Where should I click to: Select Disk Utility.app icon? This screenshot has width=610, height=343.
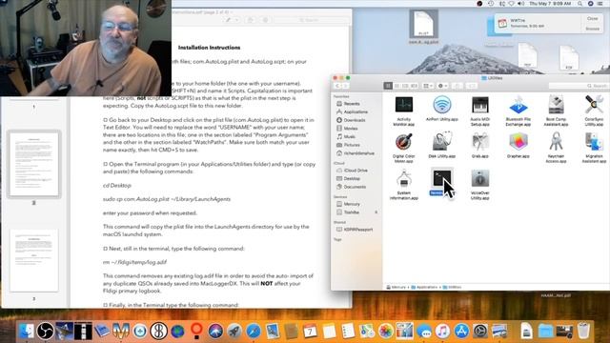(x=442, y=142)
